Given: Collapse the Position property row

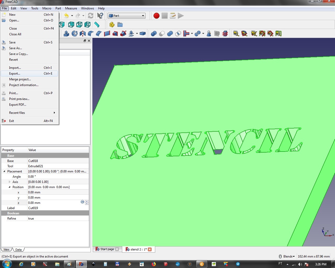Looking at the screenshot, I should [9, 187].
